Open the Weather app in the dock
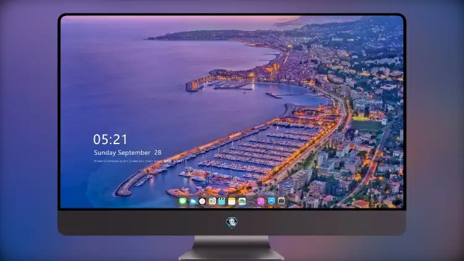Image resolution: width=464 pixels, height=261 pixels. [192, 201]
